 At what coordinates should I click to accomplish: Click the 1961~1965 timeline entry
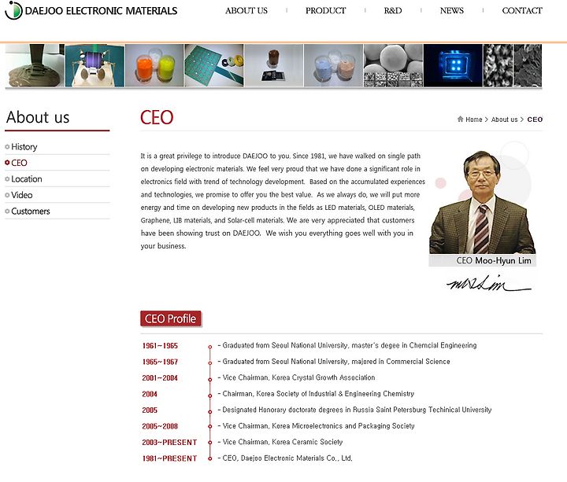pos(160,345)
